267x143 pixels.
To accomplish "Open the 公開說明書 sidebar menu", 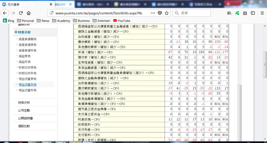I will (25, 119).
